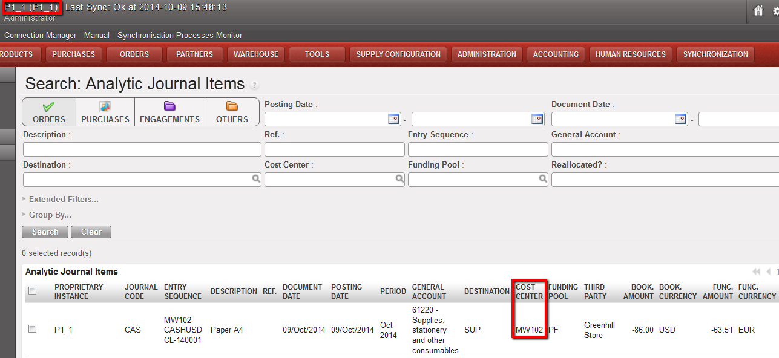The width and height of the screenshot is (779, 358).
Task: Open the Synchronization menu
Action: (x=715, y=54)
